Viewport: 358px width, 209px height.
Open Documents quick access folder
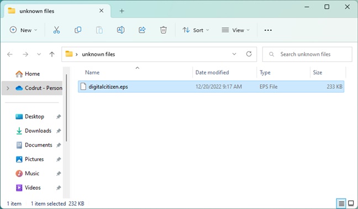point(34,145)
